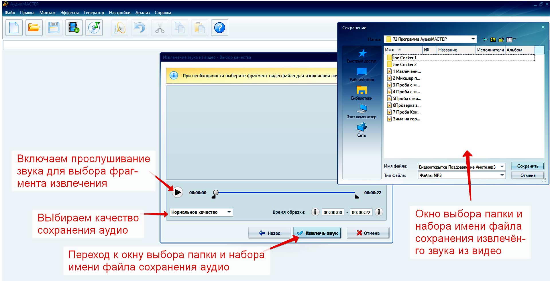Click the New file toolbar icon

14,28
